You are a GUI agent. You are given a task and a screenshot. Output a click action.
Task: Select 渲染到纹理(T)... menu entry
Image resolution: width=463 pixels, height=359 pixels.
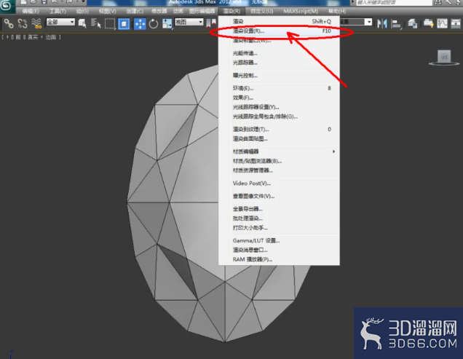coord(279,129)
